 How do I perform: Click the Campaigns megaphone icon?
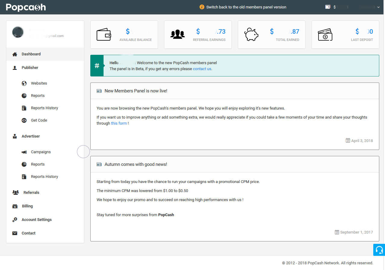click(x=24, y=152)
